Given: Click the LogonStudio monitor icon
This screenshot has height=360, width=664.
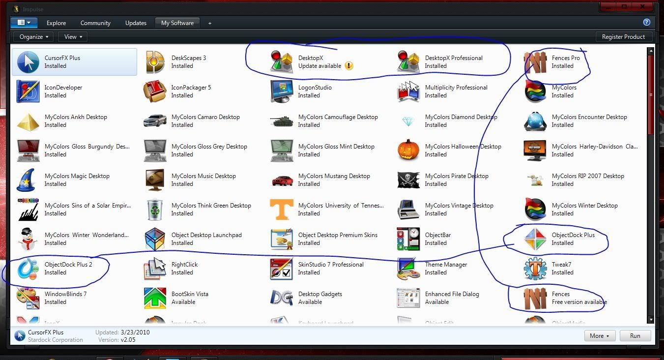Looking at the screenshot, I should click(282, 91).
